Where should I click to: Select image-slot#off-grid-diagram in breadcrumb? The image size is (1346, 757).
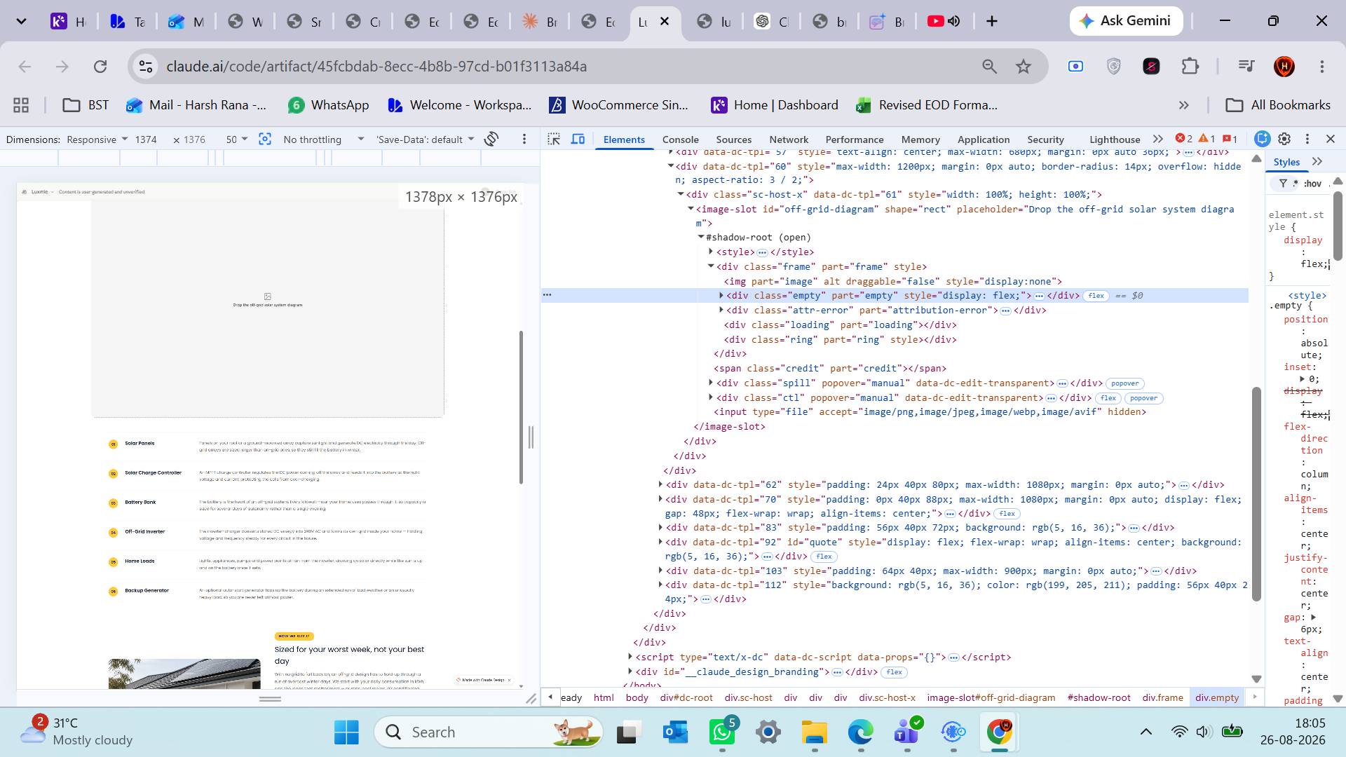(x=991, y=697)
